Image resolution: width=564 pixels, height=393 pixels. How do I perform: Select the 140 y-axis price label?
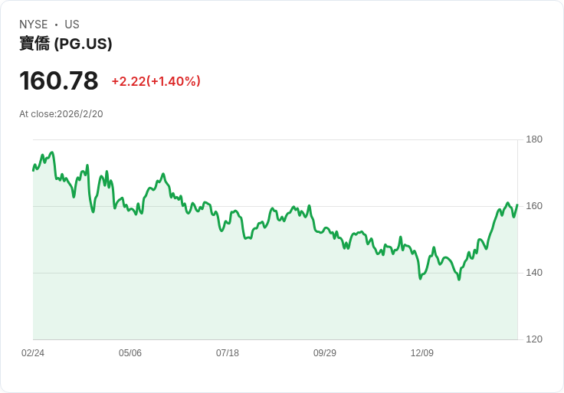click(x=534, y=273)
